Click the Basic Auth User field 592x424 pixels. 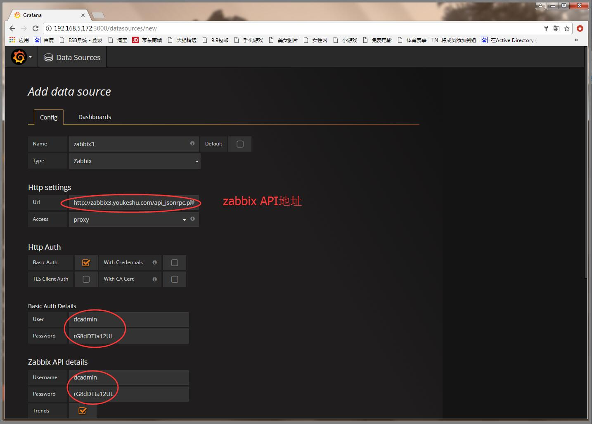(129, 319)
